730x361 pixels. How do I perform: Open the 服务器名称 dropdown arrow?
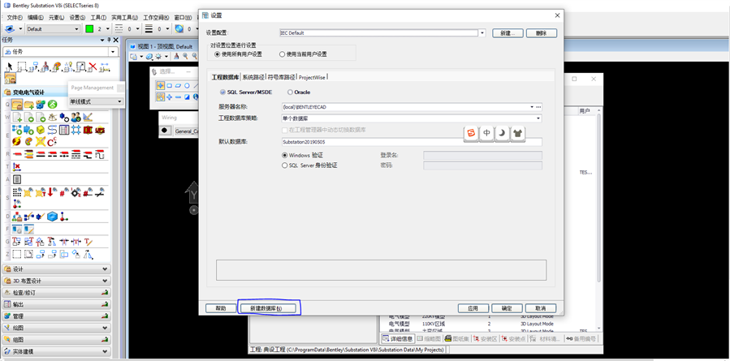click(532, 107)
